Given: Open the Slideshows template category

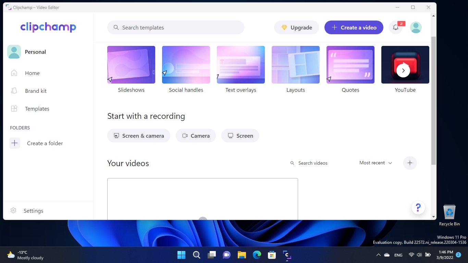Looking at the screenshot, I should tap(131, 70).
